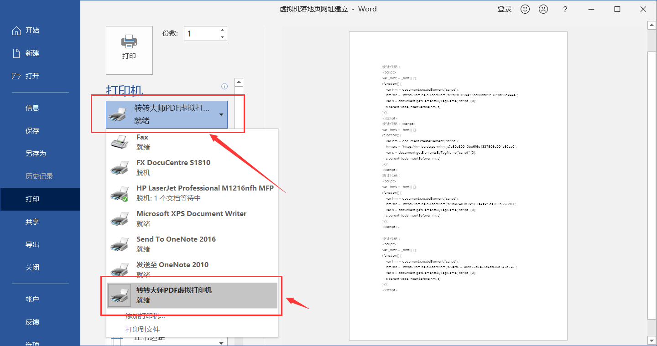657x346 pixels.
Task: Click 添加打印机 (Add Printer) link
Action: 145,315
